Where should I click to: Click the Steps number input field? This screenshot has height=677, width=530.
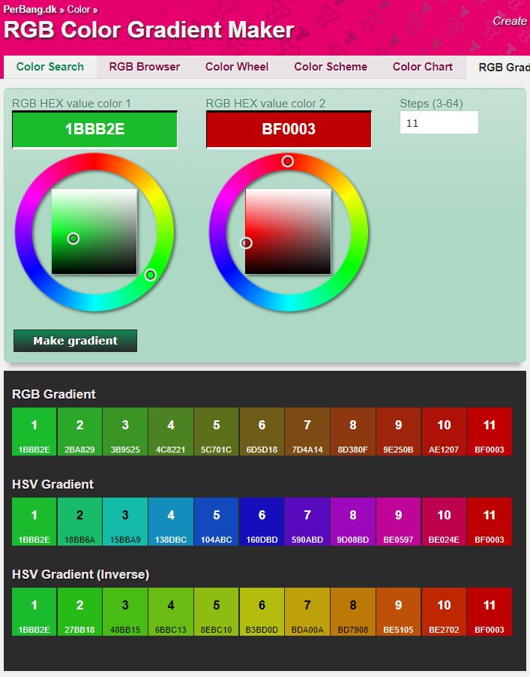[x=439, y=123]
